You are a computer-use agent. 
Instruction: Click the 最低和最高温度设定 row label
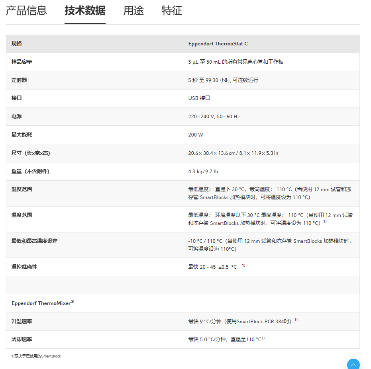[x=34, y=241]
